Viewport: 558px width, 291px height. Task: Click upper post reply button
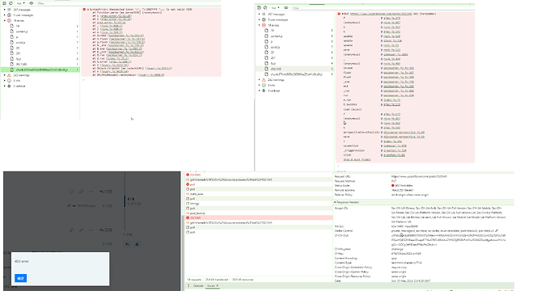pyautogui.click(x=106, y=192)
